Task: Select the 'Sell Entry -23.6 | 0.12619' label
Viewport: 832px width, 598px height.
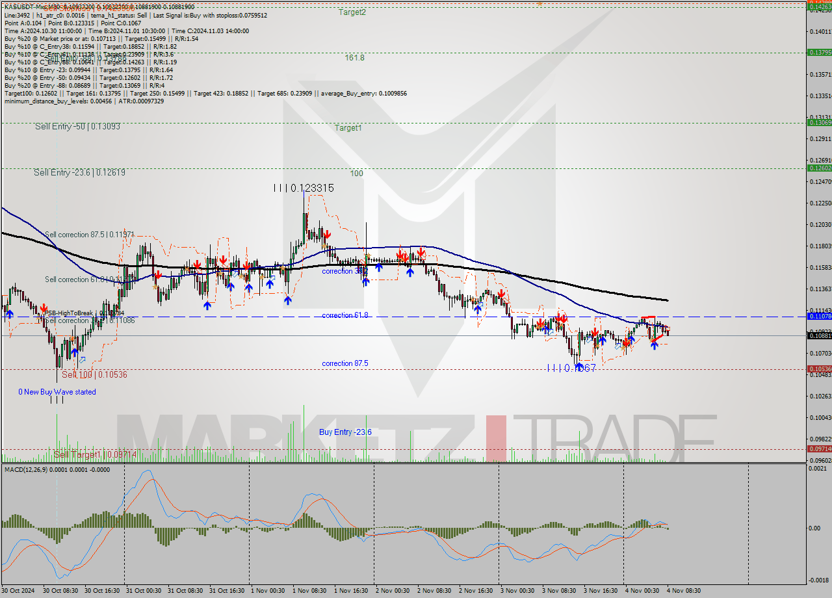Action: tap(80, 172)
